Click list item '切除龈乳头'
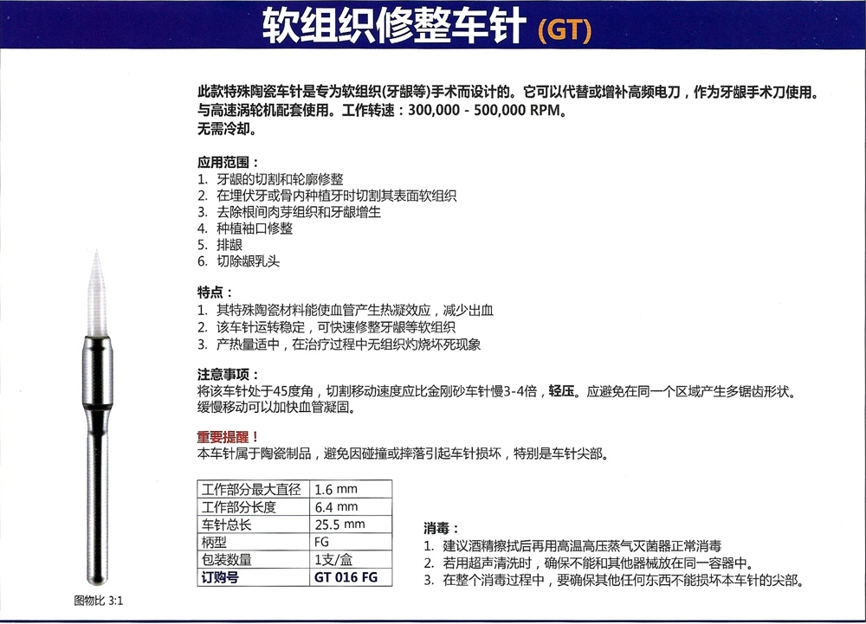This screenshot has height=624, width=866. [248, 261]
